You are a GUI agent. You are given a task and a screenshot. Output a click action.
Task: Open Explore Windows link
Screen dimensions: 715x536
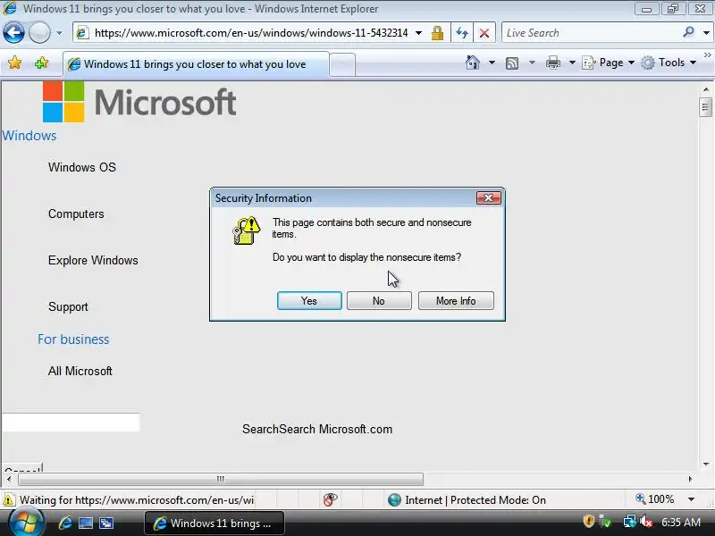[x=93, y=260]
